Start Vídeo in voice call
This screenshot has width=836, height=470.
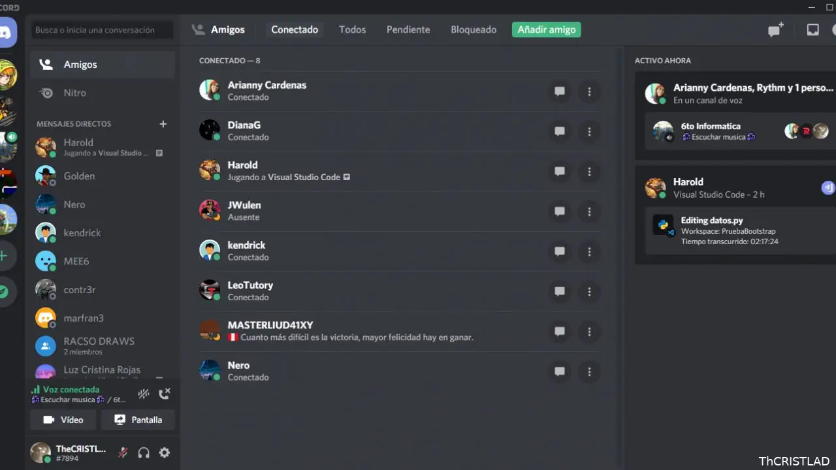tap(63, 420)
